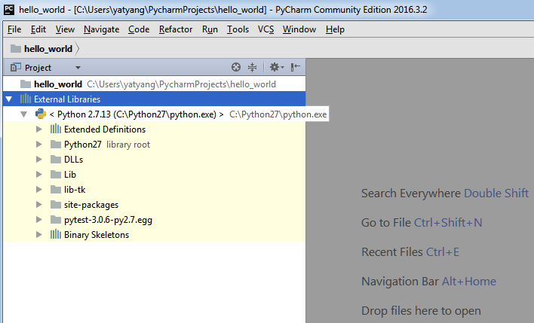Open the Project view dropdown
The height and width of the screenshot is (323, 534).
pos(78,68)
